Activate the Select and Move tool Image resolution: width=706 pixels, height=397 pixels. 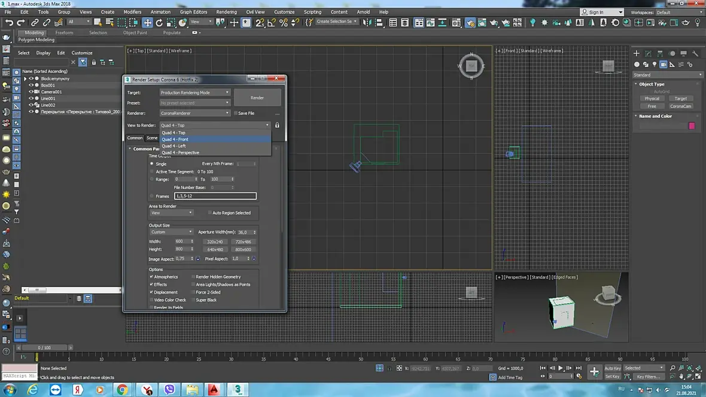pos(148,22)
